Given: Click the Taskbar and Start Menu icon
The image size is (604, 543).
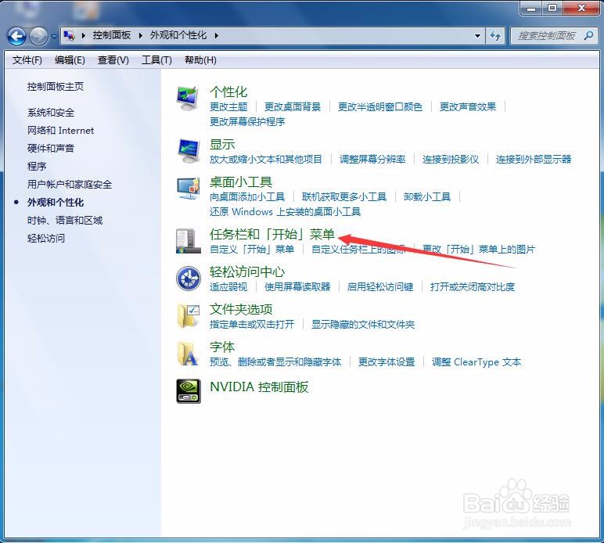Looking at the screenshot, I should [188, 242].
